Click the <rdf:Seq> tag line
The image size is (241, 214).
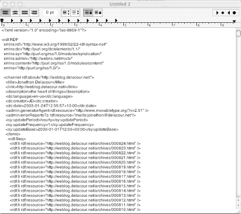(x=17, y=139)
